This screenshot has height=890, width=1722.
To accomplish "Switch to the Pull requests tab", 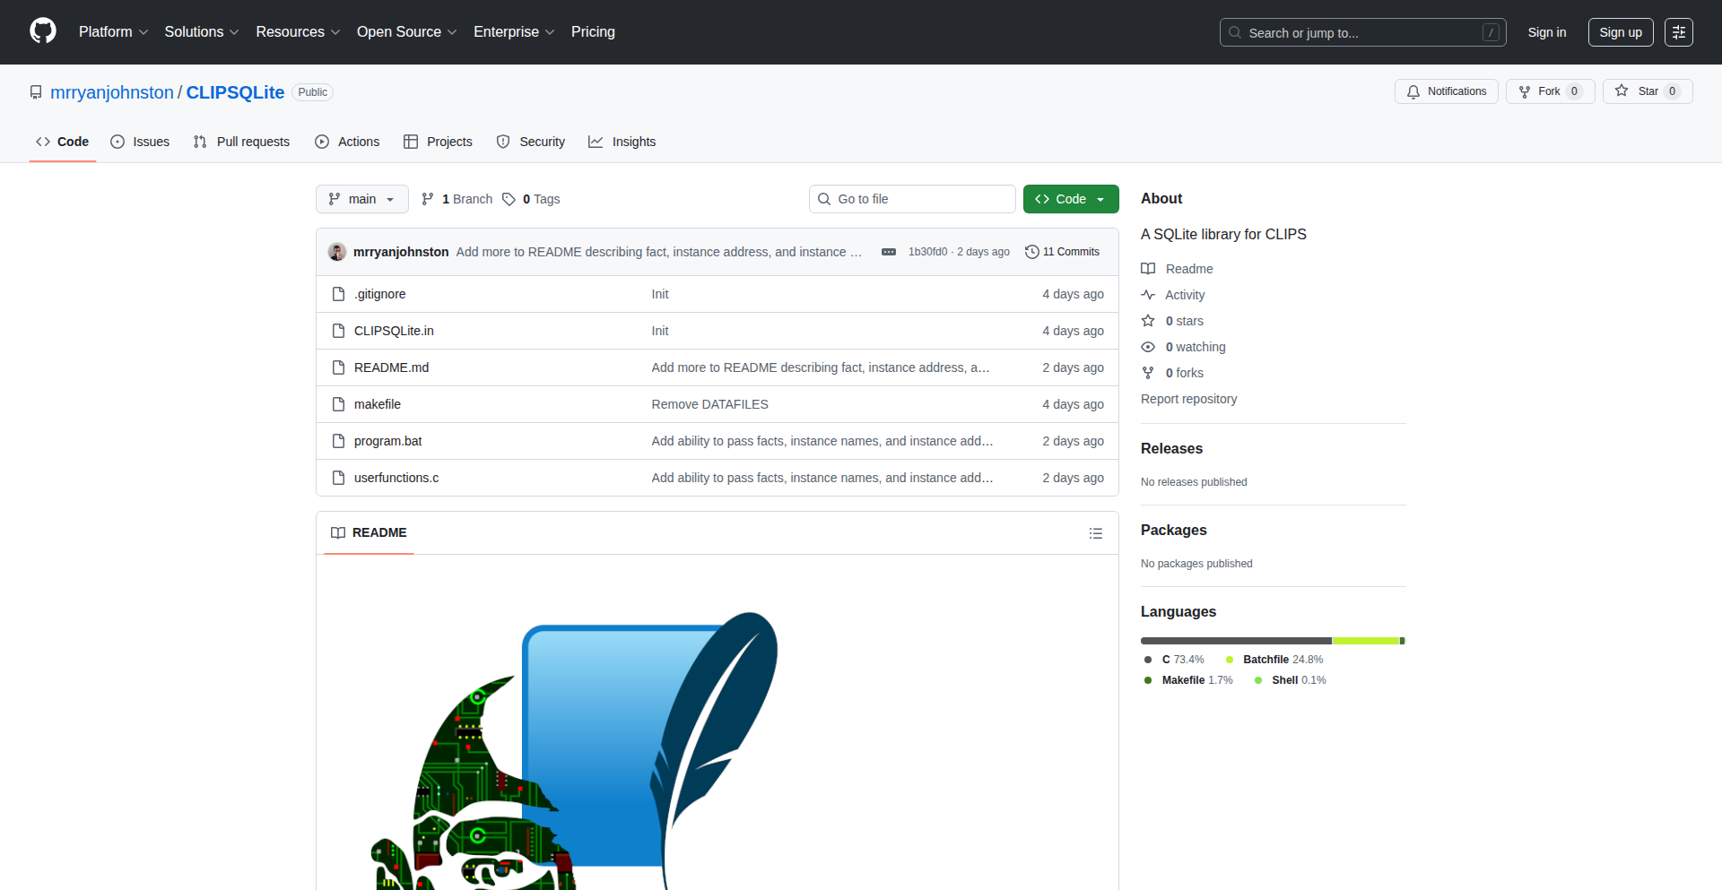I will point(241,142).
